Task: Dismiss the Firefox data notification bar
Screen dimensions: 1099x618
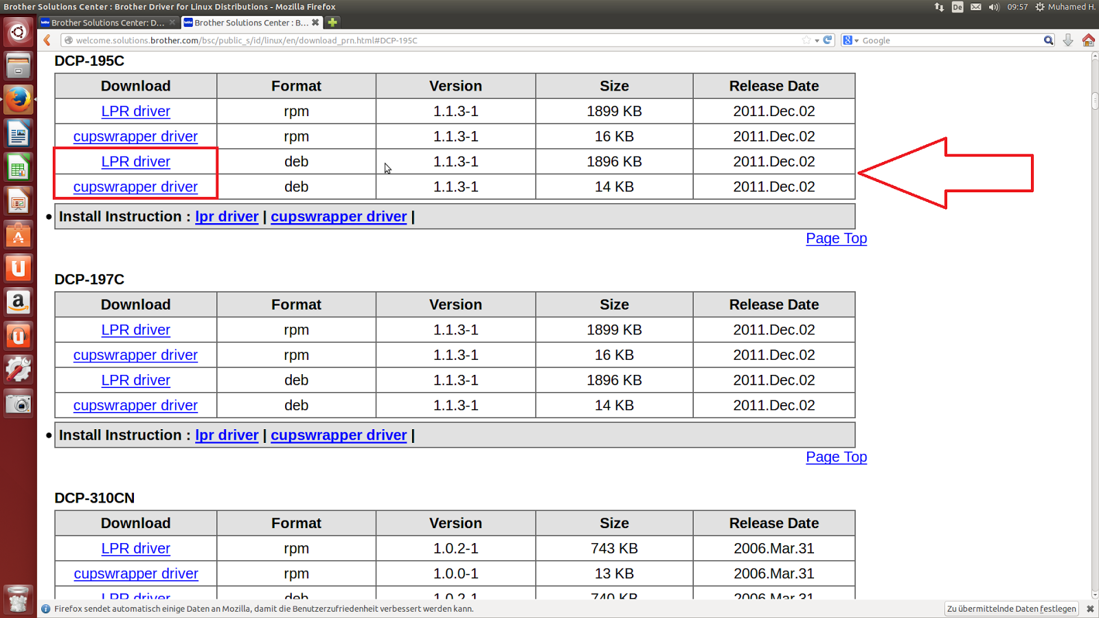Action: [x=1090, y=609]
